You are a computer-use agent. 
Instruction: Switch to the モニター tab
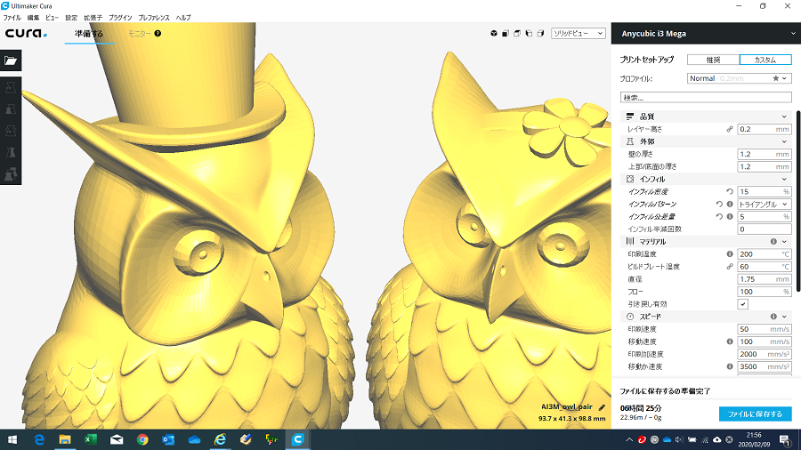(x=140, y=34)
